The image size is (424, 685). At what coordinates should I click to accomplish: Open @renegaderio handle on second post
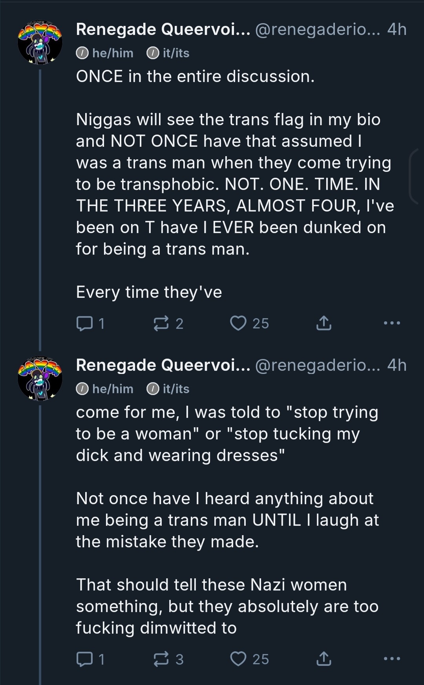point(317,365)
